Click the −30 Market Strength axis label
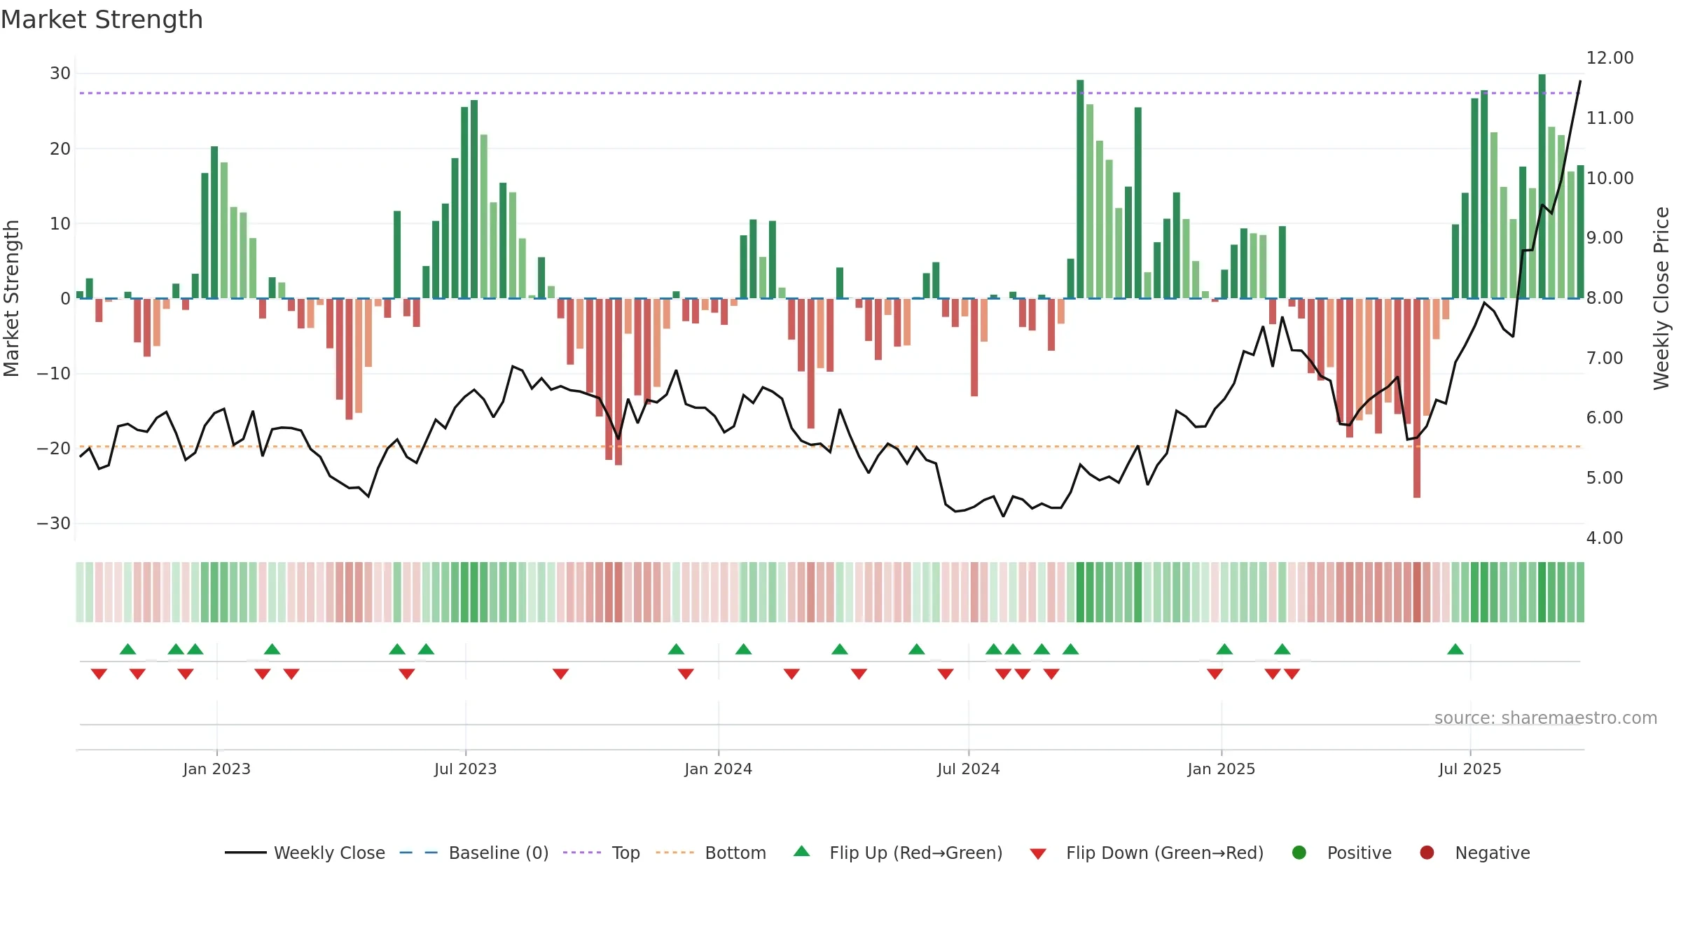This screenshot has width=1681, height=945. pos(54,524)
